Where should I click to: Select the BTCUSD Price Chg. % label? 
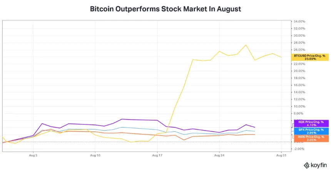point(310,57)
